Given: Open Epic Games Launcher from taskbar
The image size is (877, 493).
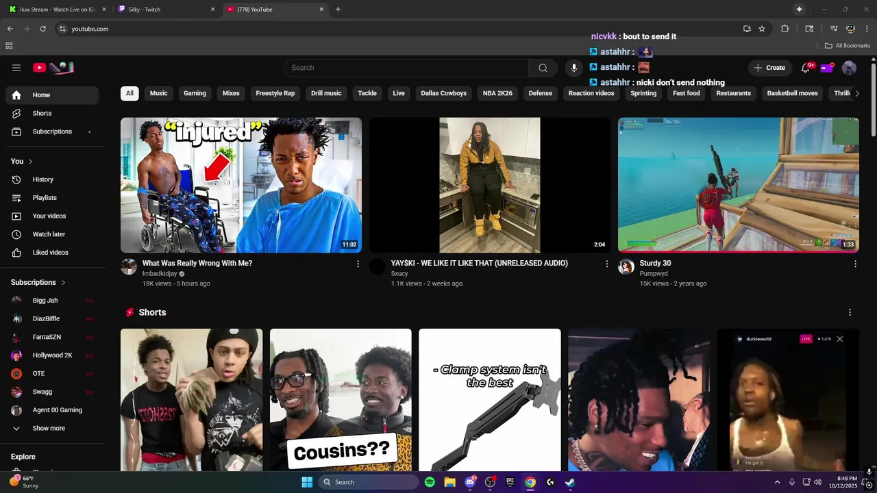Looking at the screenshot, I should click(510, 482).
